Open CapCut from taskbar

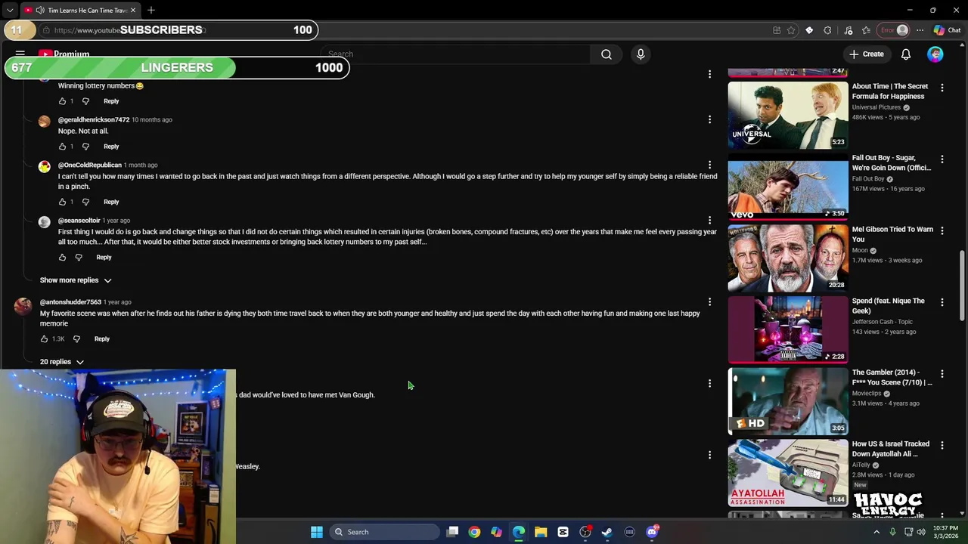(x=563, y=532)
